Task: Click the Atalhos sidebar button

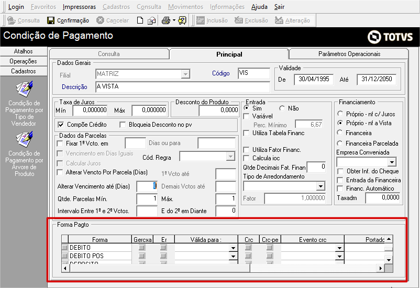Action: [x=23, y=51]
